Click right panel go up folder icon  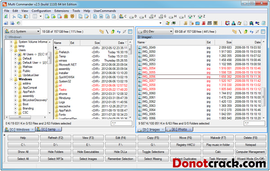[x=246, y=31]
